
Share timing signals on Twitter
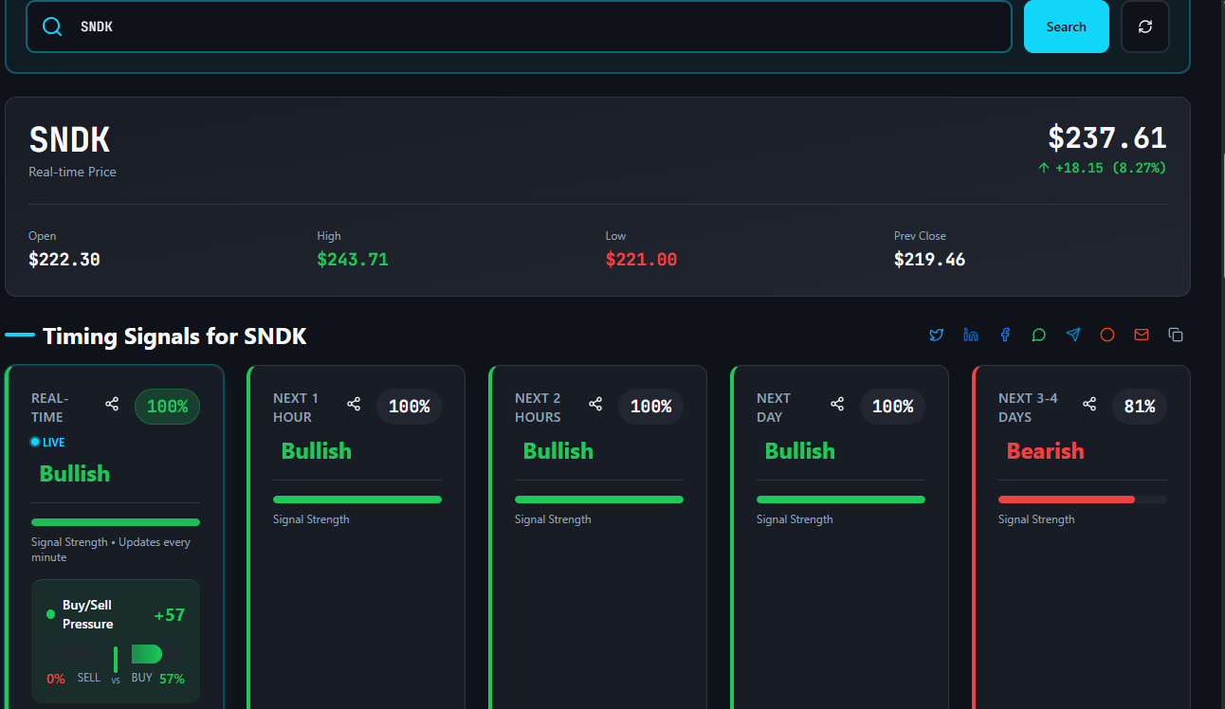(937, 335)
